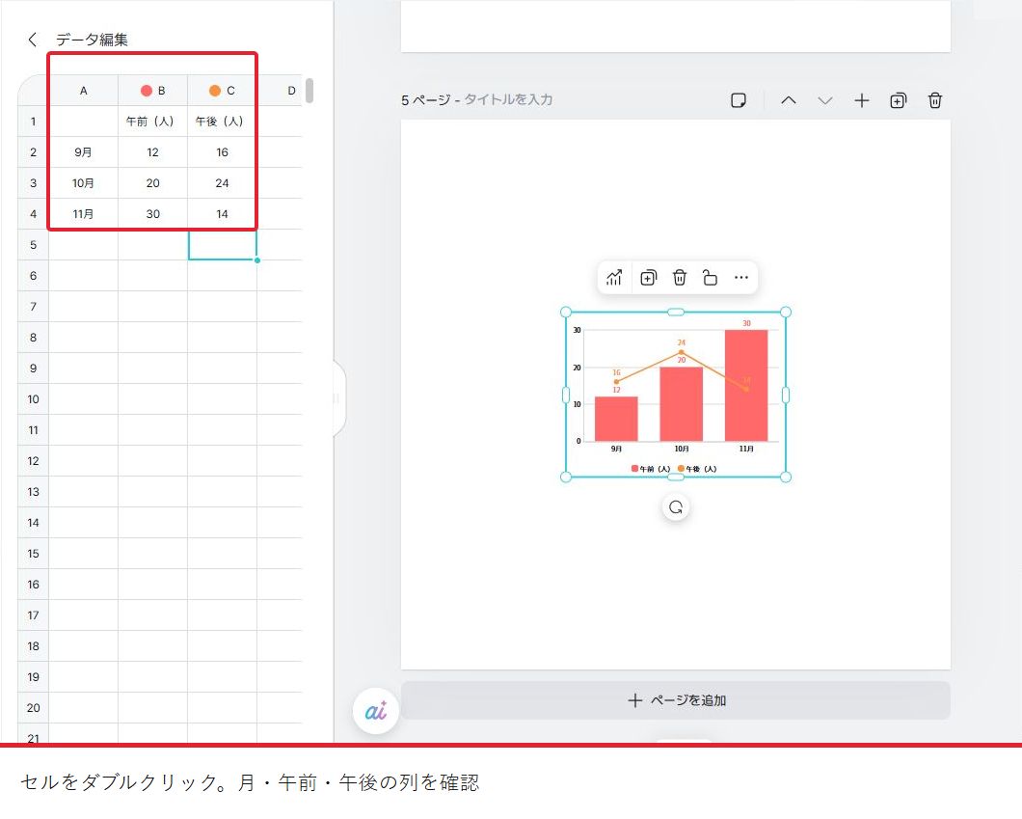Delete the chart via floating toolbar trash

679,278
